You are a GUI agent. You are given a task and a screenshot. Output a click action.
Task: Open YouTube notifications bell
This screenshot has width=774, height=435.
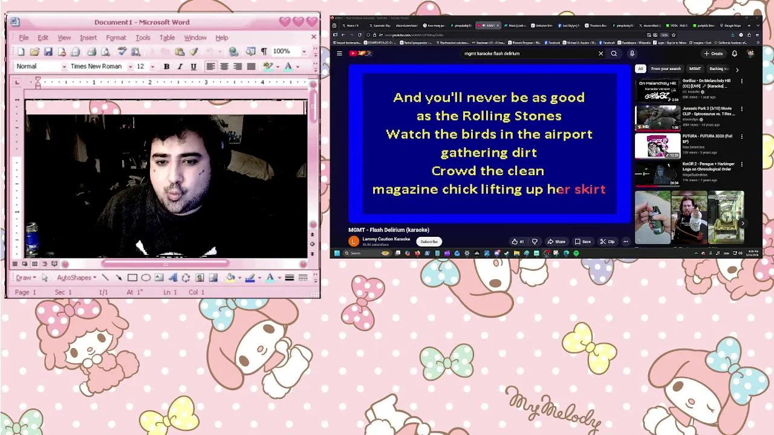(x=734, y=54)
